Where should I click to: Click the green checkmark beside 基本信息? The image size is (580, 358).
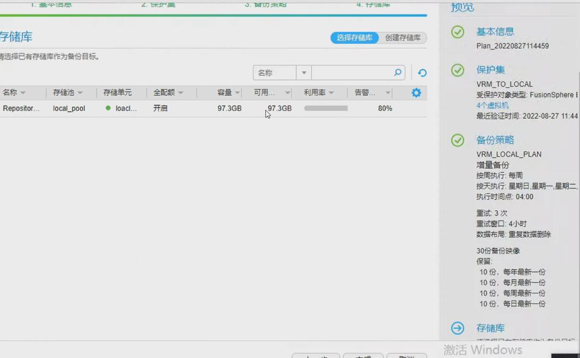tap(457, 32)
